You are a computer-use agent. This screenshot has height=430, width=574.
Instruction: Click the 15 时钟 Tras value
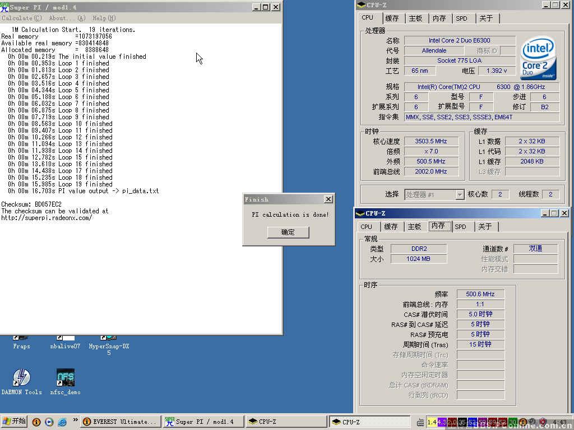point(480,344)
